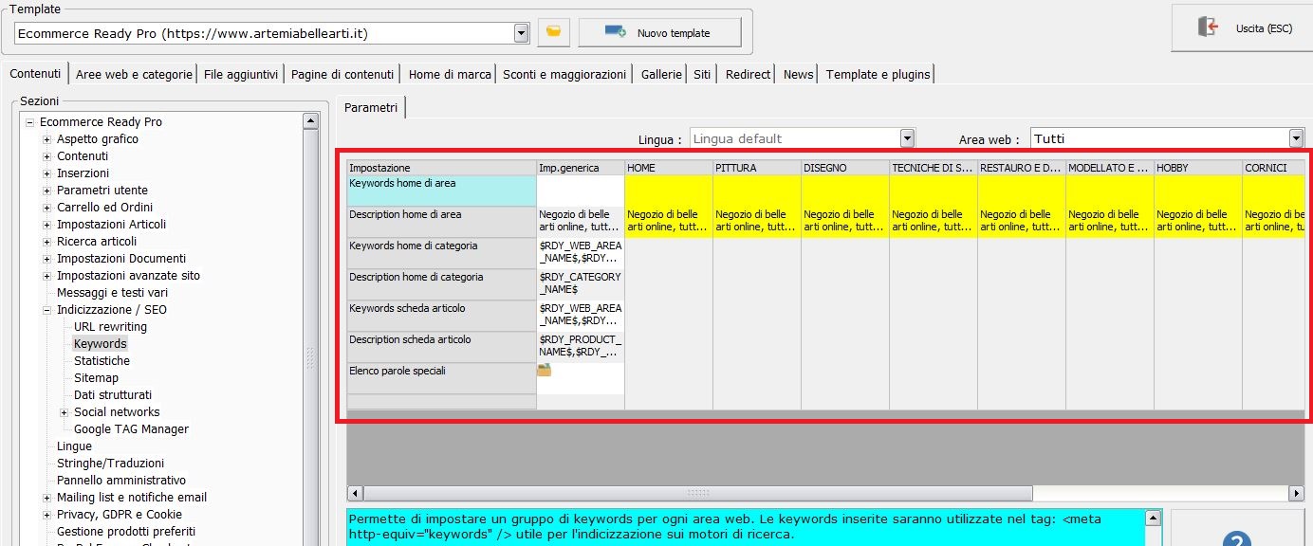Select the Lingue tree item
Viewport: 1313px width, 546px height.
(74, 446)
